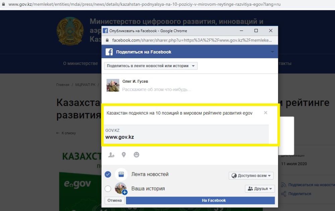Click the Facebook logo in the blue header
This screenshot has width=335, height=211.
109,52
